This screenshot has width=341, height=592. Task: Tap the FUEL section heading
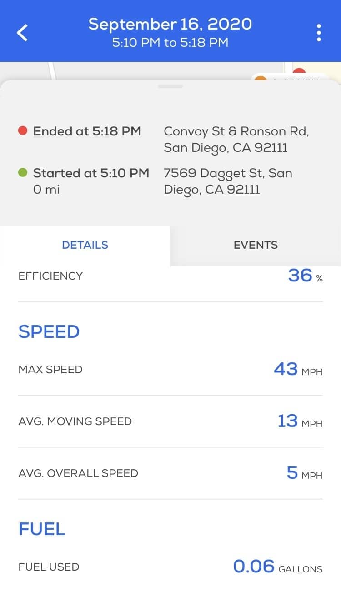(x=42, y=529)
